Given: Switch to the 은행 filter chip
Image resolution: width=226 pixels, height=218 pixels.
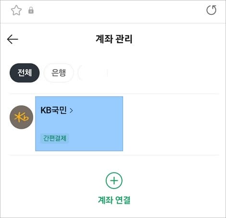Looking at the screenshot, I should 59,73.
